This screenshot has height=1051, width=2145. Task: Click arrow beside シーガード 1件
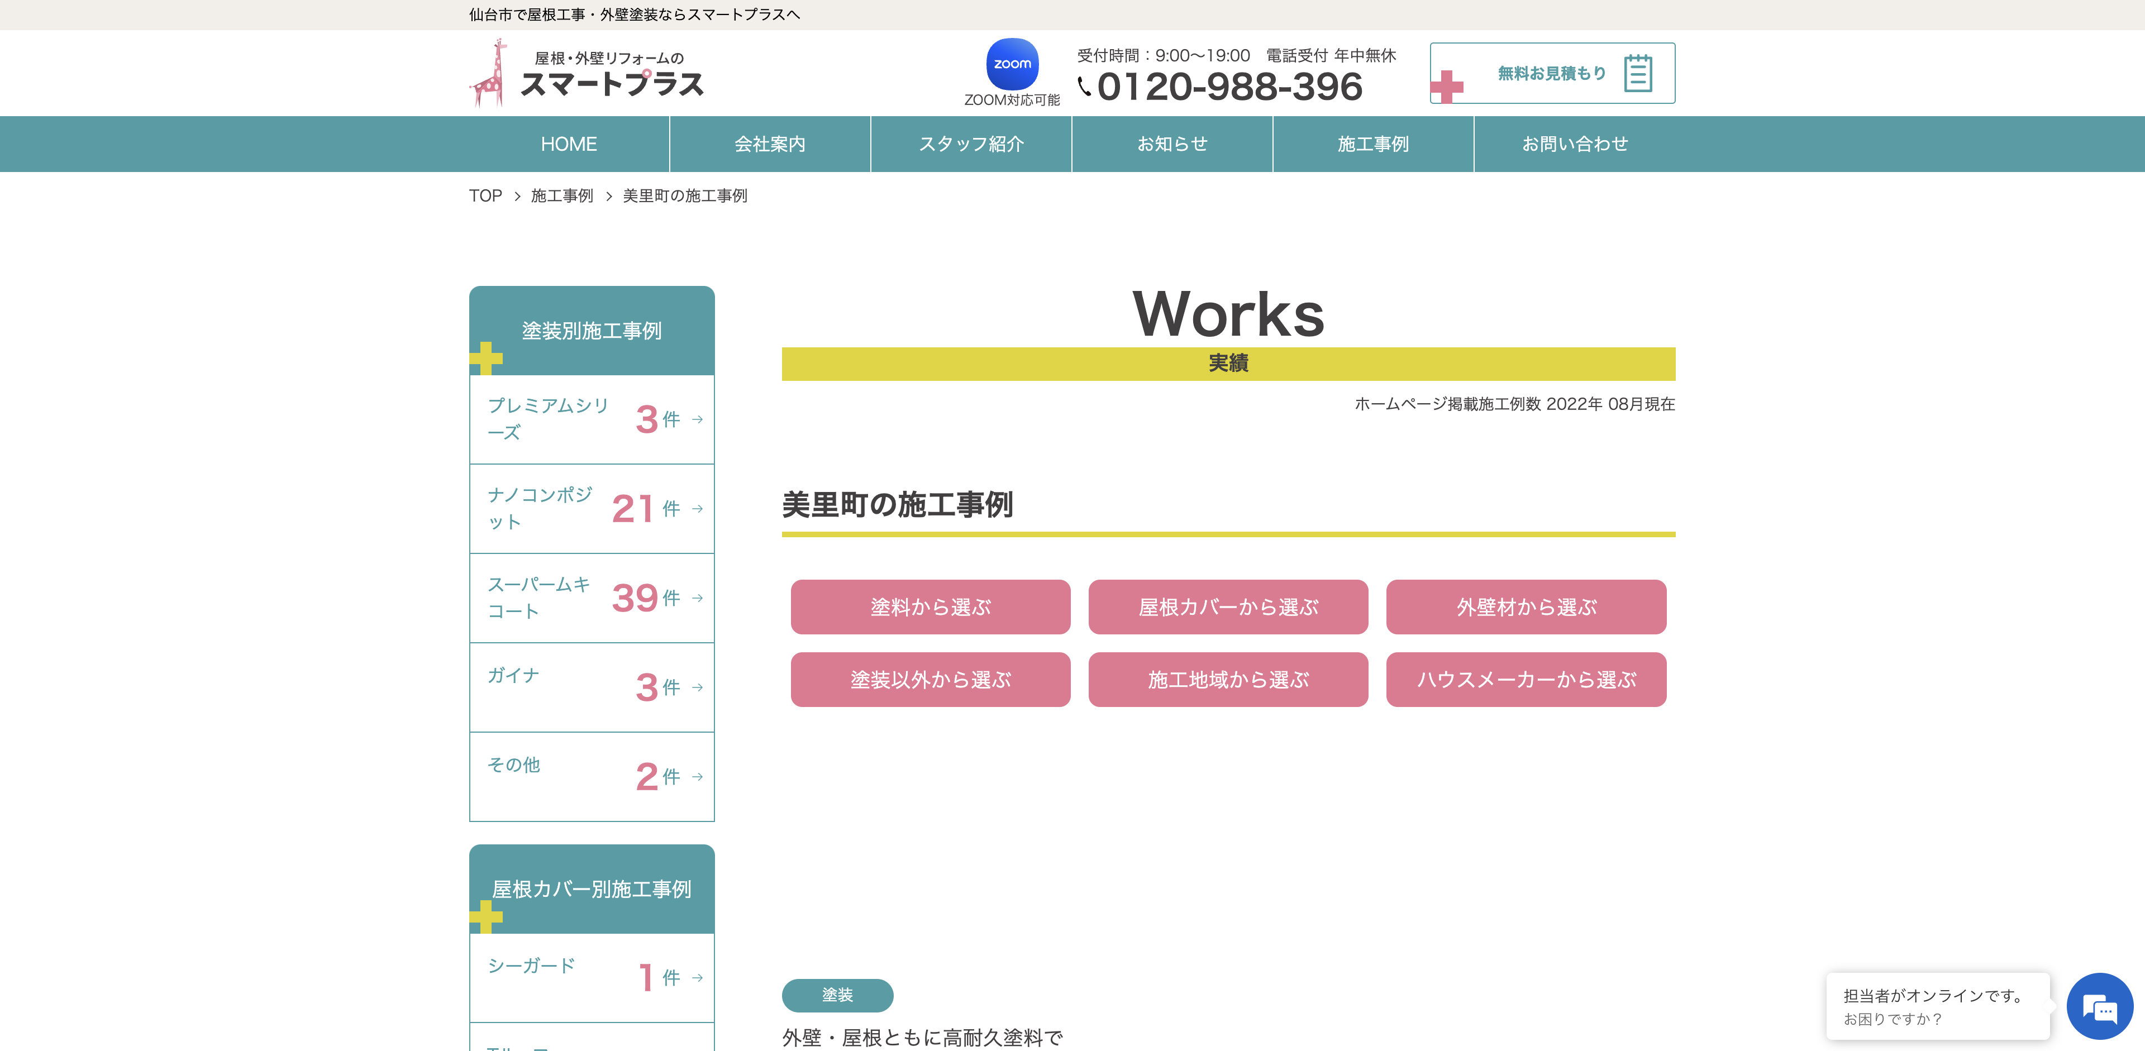pyautogui.click(x=698, y=978)
